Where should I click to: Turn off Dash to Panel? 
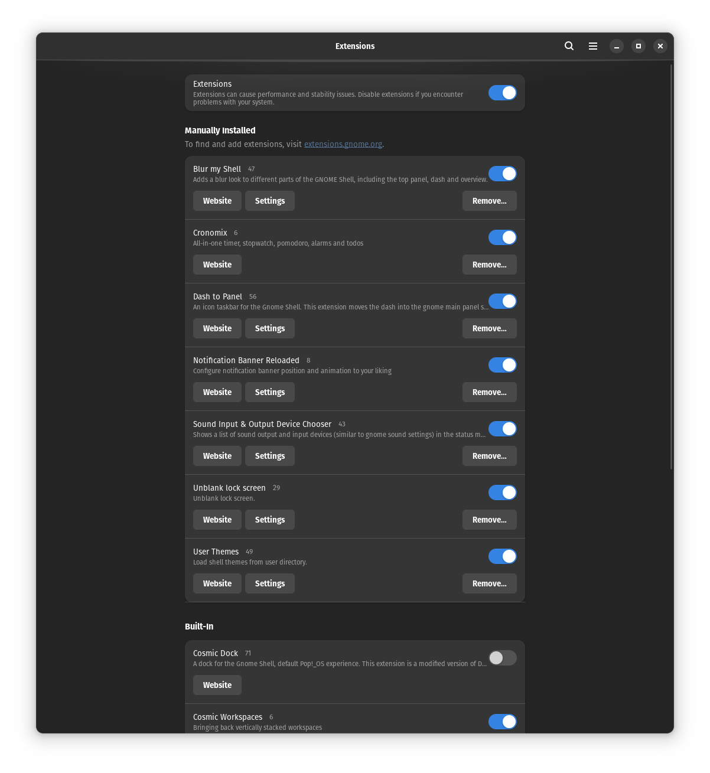click(x=502, y=301)
